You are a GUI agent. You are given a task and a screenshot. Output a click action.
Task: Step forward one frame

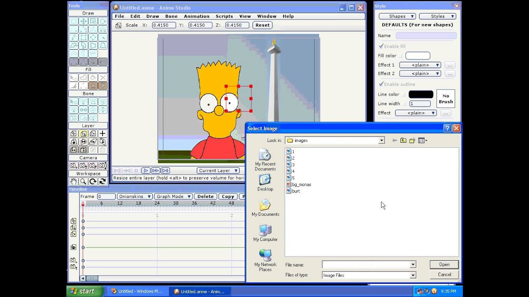(x=155, y=170)
